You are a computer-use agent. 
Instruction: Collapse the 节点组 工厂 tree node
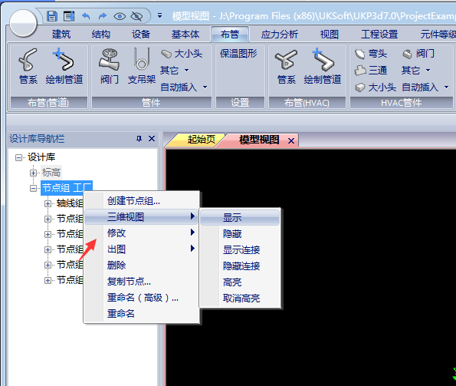coord(33,188)
